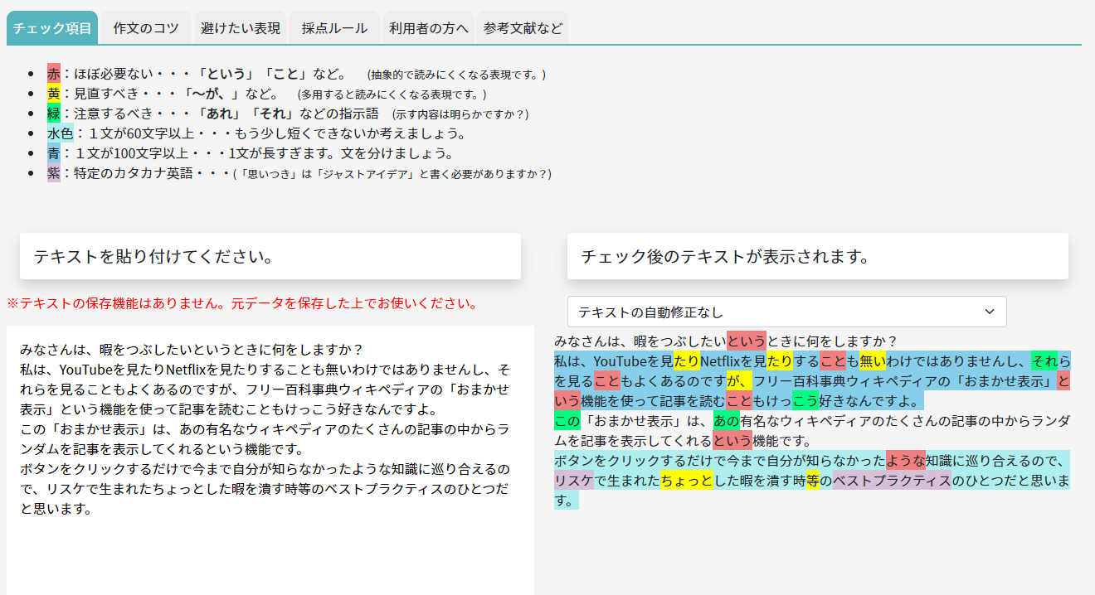1095x595 pixels.
Task: Open the 利用者の方へ tab
Action: [426, 26]
